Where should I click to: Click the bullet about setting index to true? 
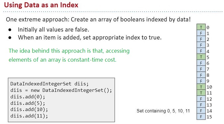(90, 37)
